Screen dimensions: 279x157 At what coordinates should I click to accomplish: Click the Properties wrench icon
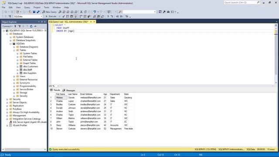point(164,12)
